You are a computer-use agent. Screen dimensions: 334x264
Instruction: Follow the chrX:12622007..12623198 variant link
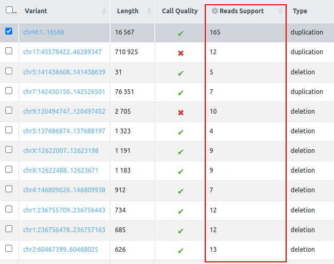tap(61, 151)
